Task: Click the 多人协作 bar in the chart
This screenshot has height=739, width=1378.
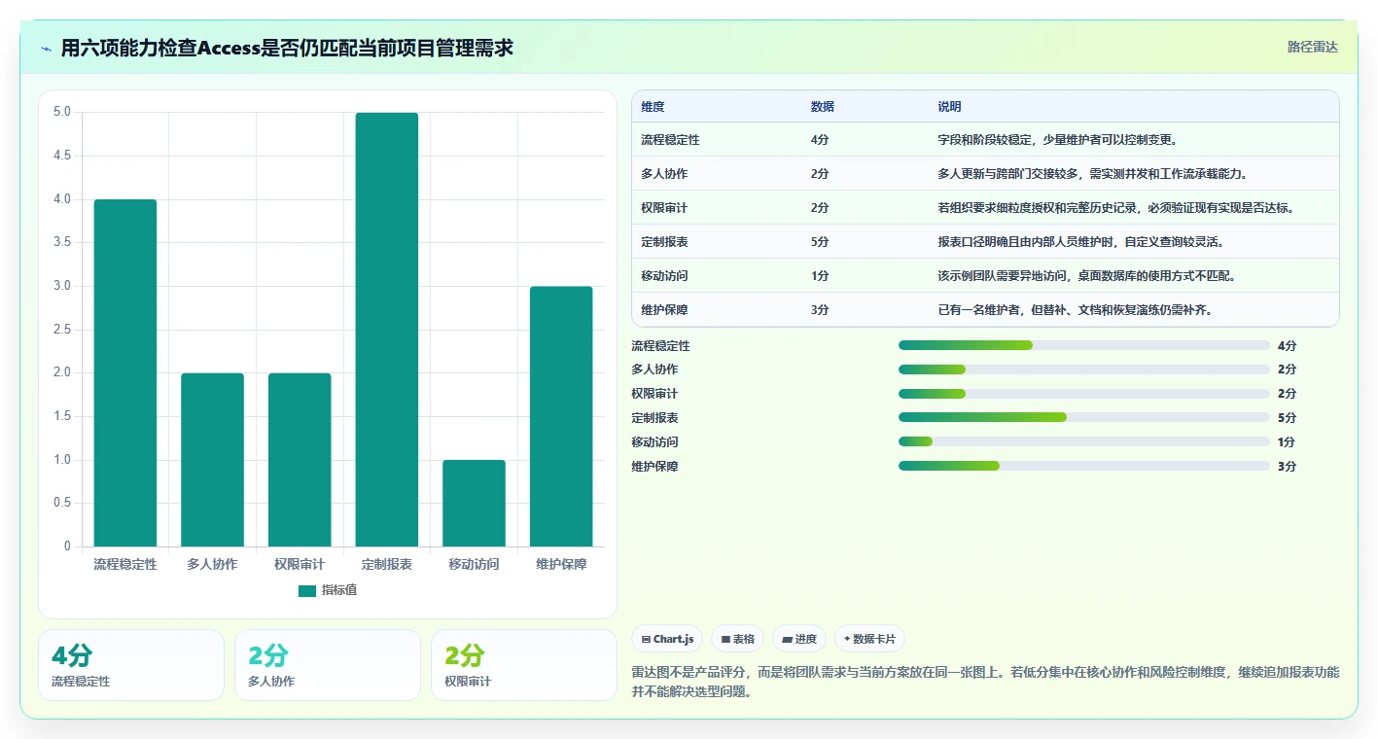Action: pos(212,460)
